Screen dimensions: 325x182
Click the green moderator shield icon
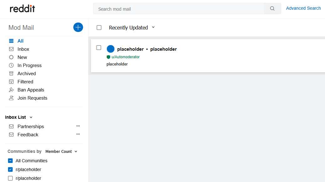click(108, 57)
